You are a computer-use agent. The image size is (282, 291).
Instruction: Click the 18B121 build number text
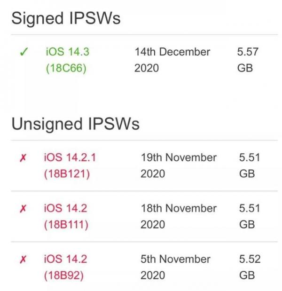point(67,174)
